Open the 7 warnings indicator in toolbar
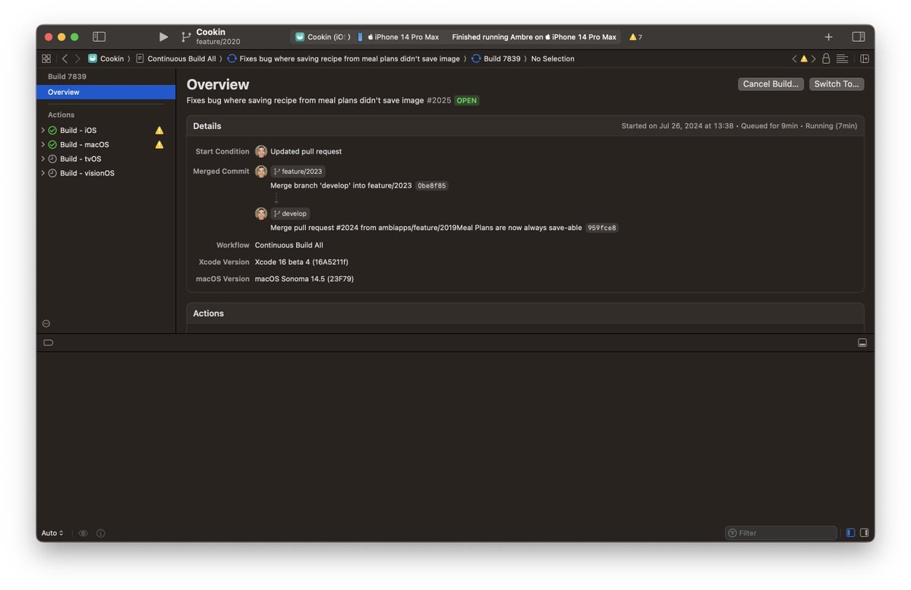The image size is (911, 590). point(635,36)
